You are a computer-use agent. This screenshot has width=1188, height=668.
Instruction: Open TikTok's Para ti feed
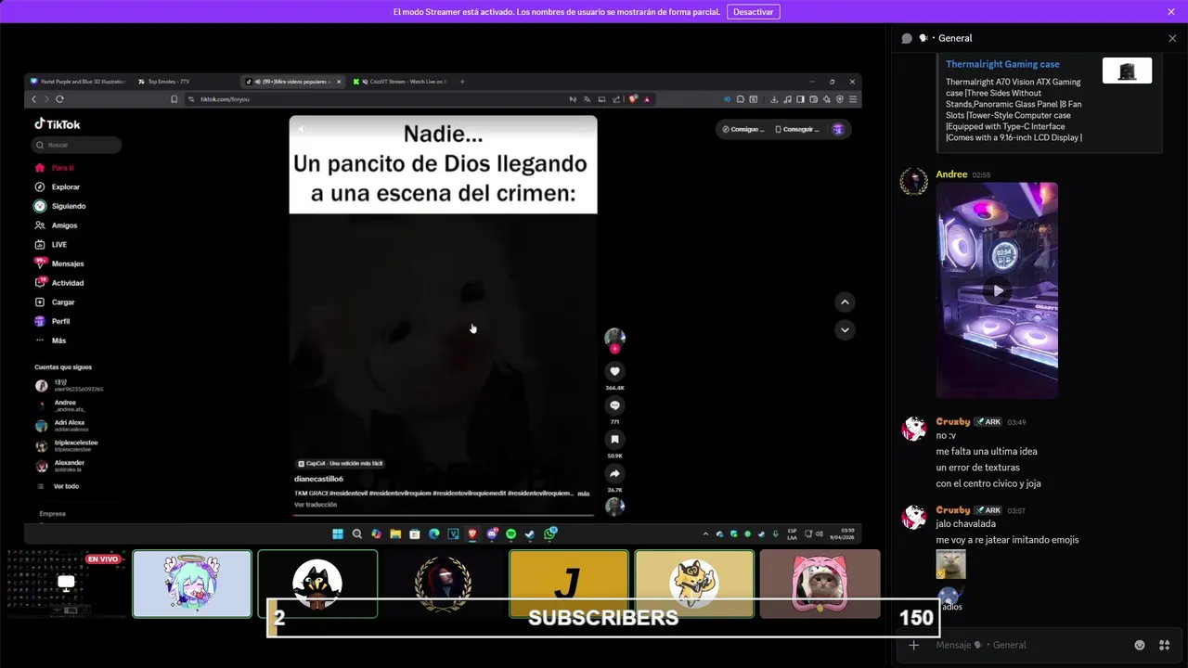[55, 168]
